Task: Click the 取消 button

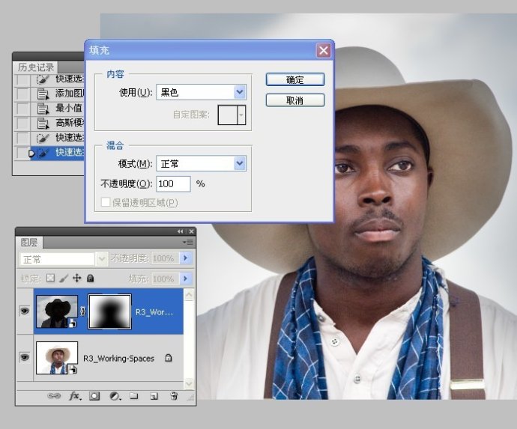Action: click(x=295, y=100)
